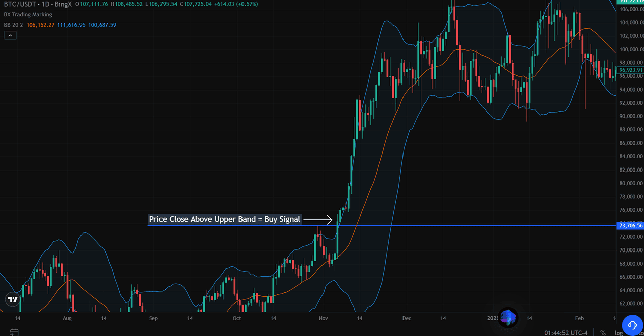Click the TradingView logo on the chart
This screenshot has height=336, width=644.
pos(13,299)
